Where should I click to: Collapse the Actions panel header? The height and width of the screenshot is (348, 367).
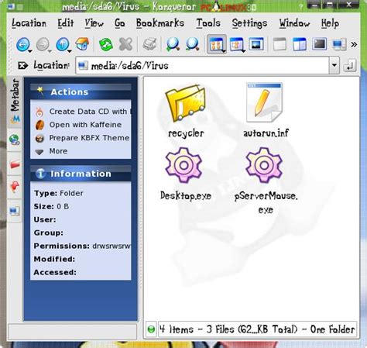click(81, 91)
